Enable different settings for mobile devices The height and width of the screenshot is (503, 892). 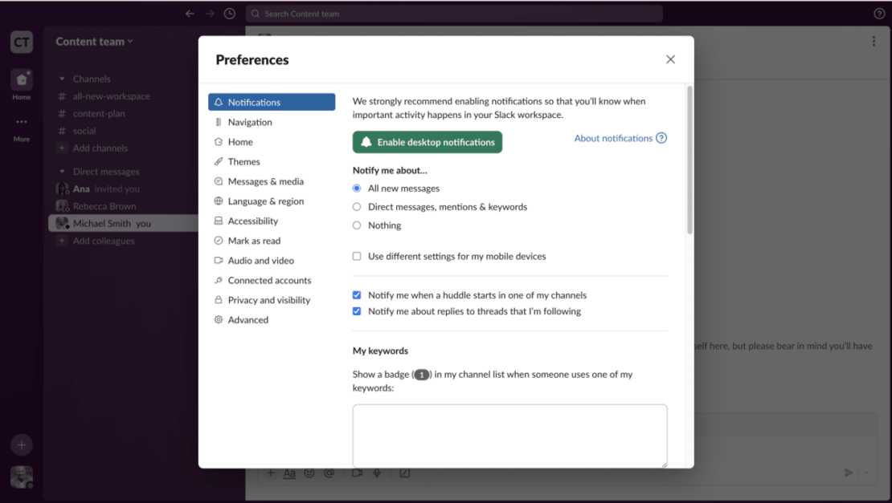click(357, 257)
